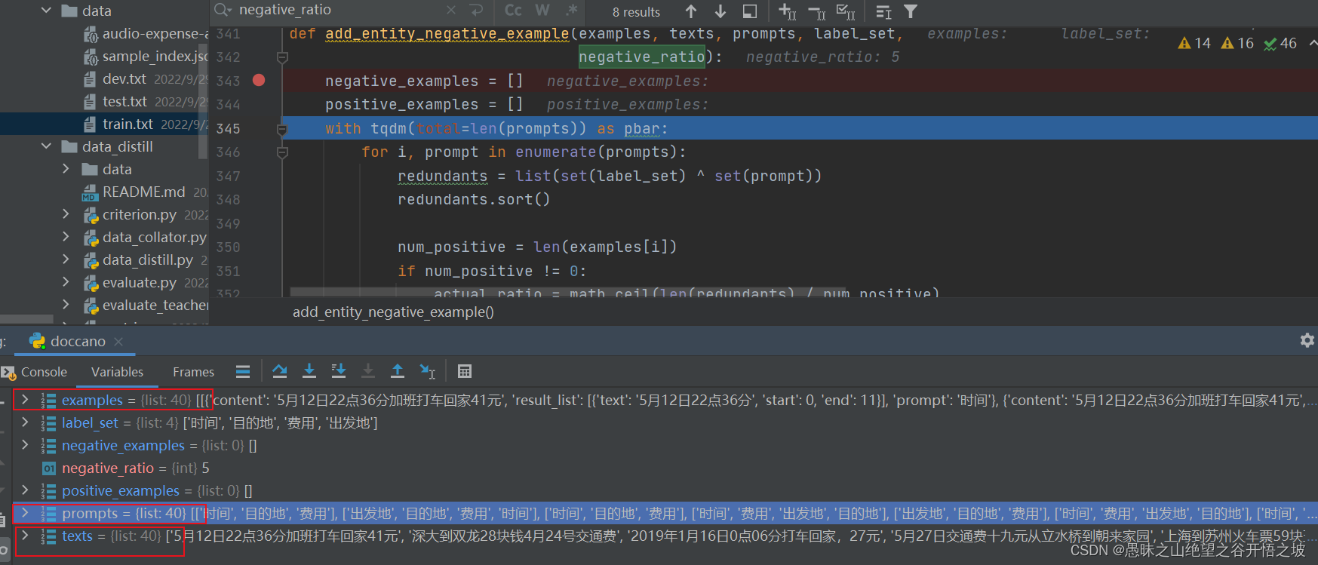
Task: Select the doccano debug tab
Action: [78, 341]
